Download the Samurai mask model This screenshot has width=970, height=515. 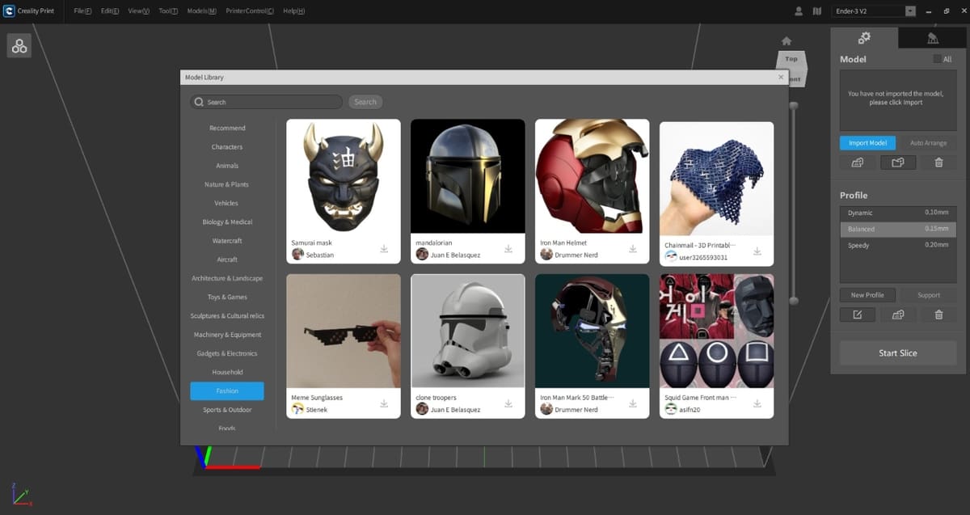[x=384, y=249]
